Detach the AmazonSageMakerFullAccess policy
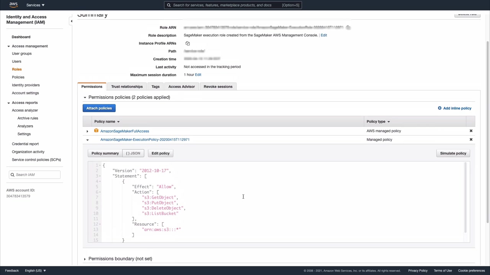This screenshot has width=490, height=275. coord(471,131)
